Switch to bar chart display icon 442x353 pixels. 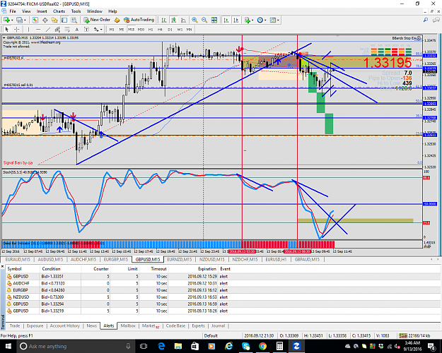164,20
